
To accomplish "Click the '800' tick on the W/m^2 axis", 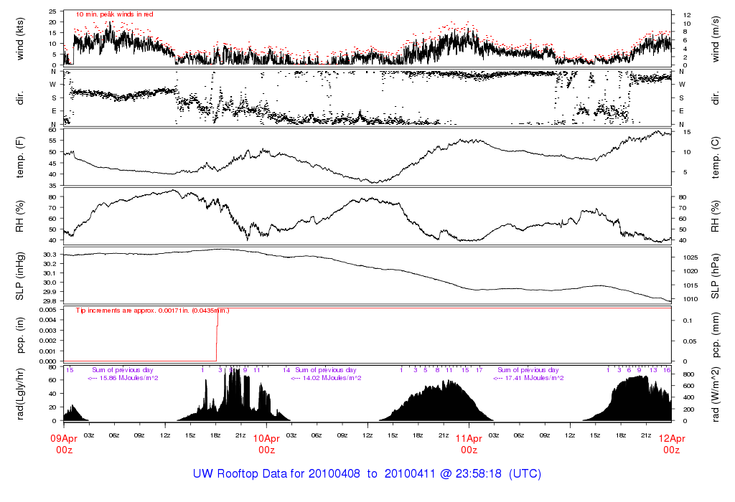I will coord(688,374).
